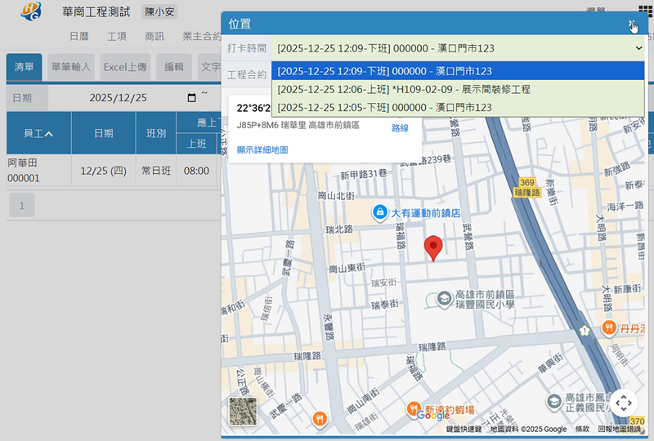This screenshot has height=441, width=654.
Task: Click the HG company logo
Action: coord(31,11)
